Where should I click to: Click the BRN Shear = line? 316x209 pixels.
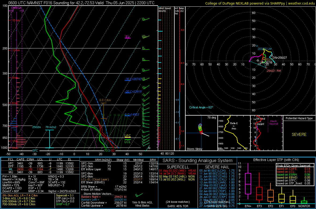tap(104, 187)
